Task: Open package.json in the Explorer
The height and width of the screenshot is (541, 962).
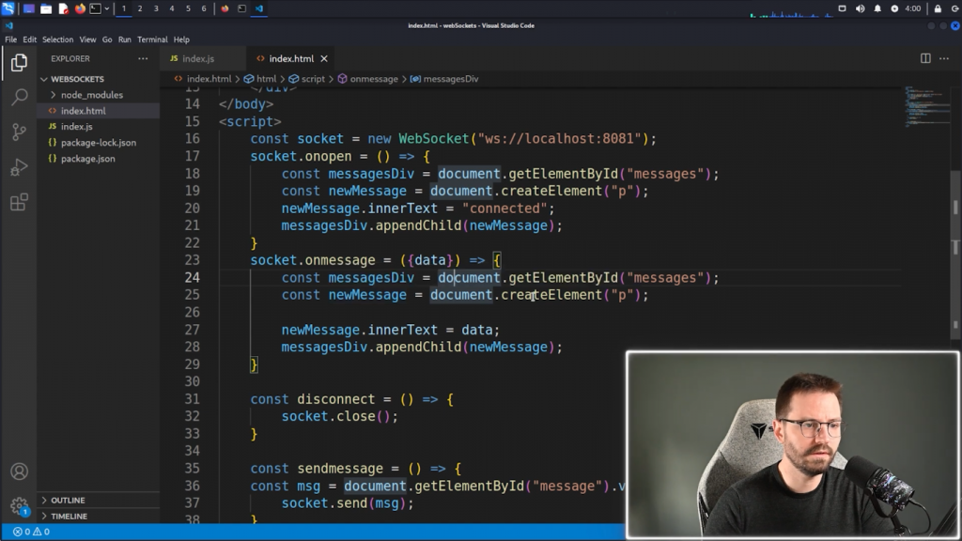Action: coord(87,158)
